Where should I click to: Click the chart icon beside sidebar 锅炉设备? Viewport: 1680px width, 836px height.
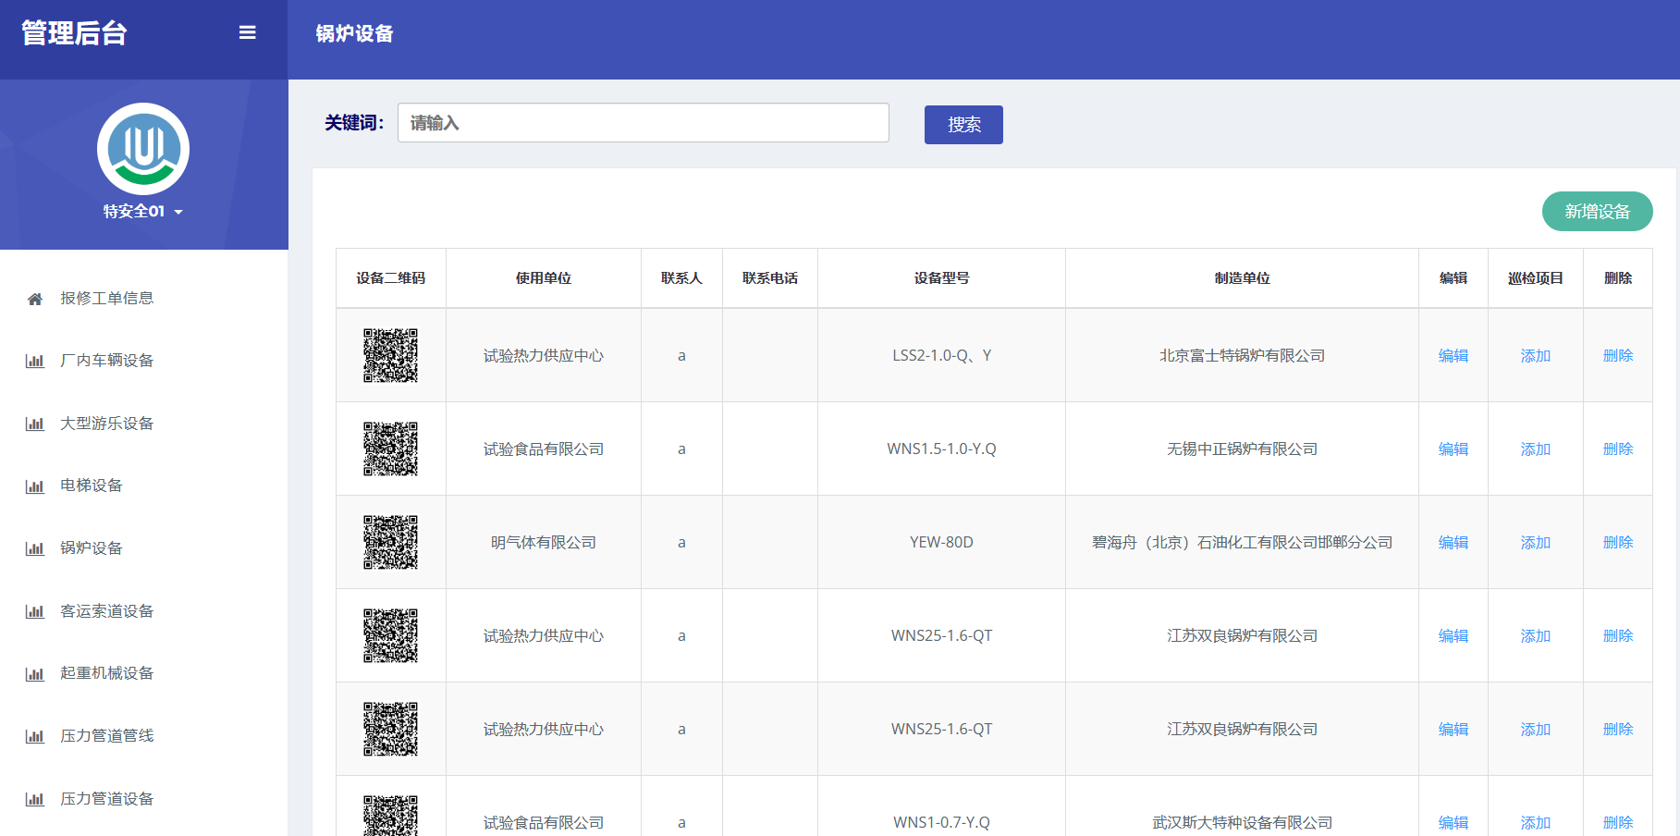point(35,548)
